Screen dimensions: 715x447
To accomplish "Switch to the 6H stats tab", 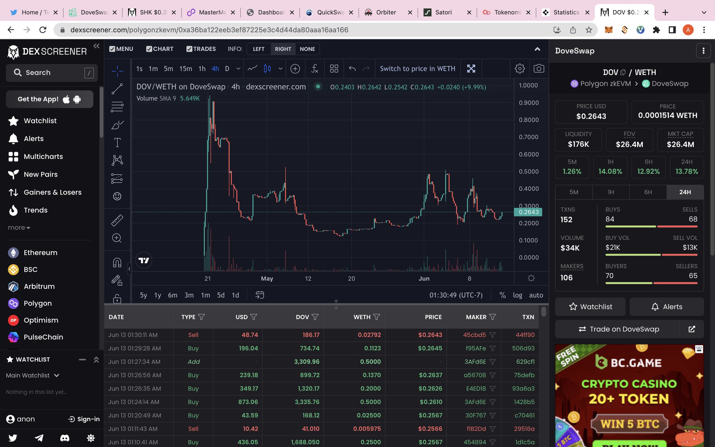I will pos(648,192).
